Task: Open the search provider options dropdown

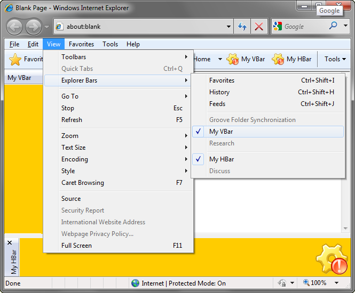Action: 345,26
